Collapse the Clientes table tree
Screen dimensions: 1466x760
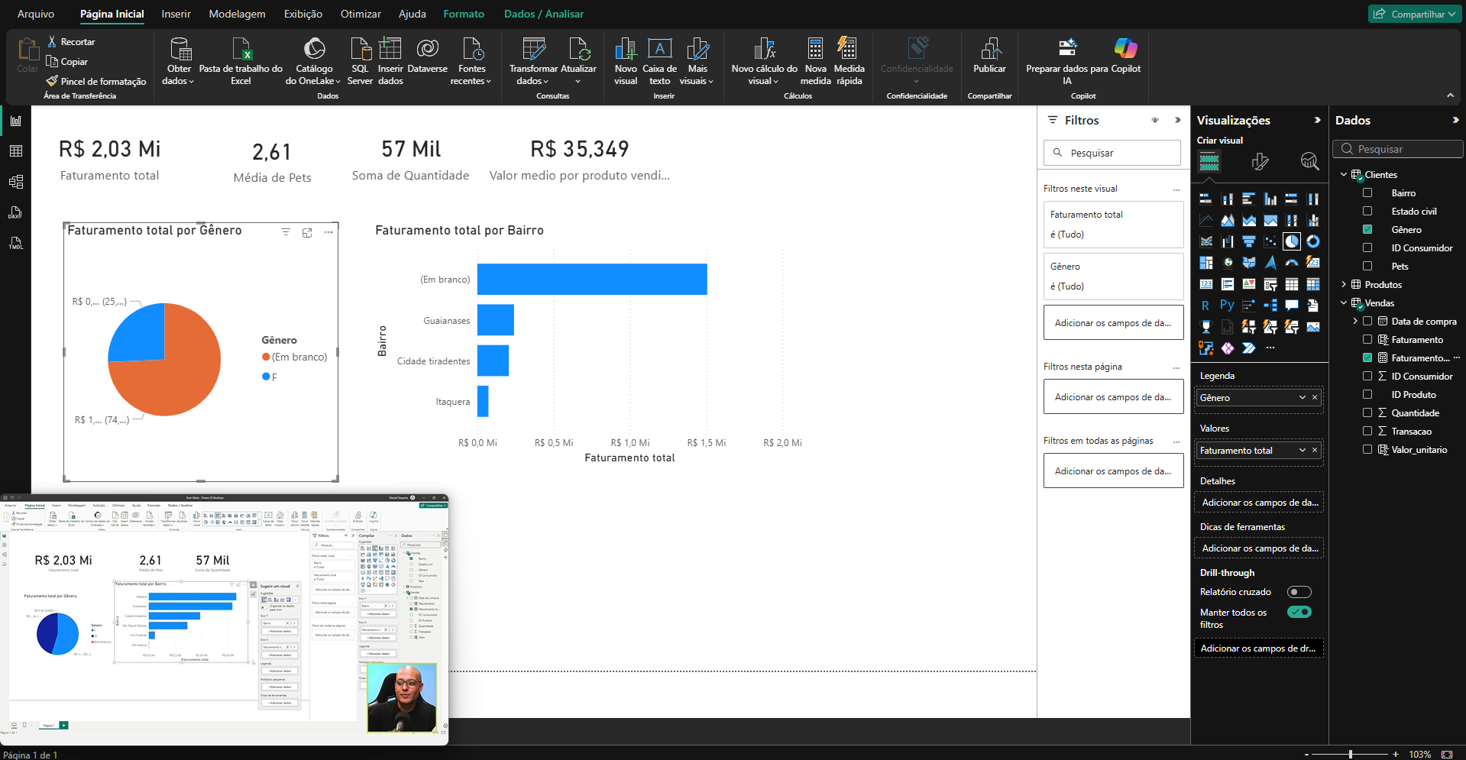point(1344,175)
